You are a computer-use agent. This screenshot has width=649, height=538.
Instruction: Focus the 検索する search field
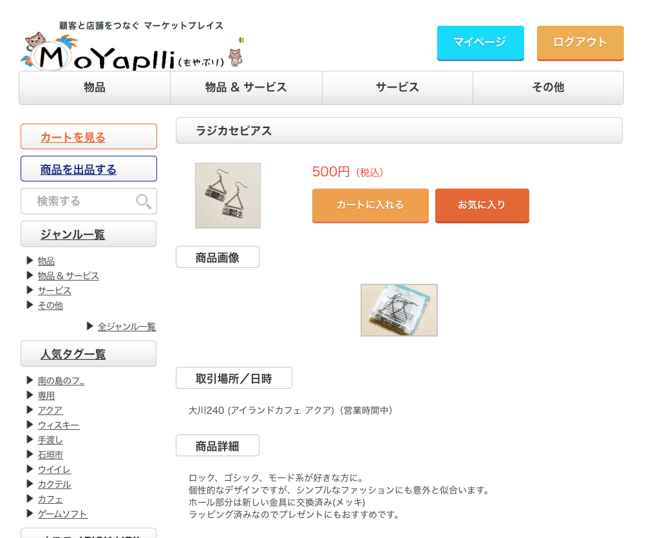[x=89, y=201]
